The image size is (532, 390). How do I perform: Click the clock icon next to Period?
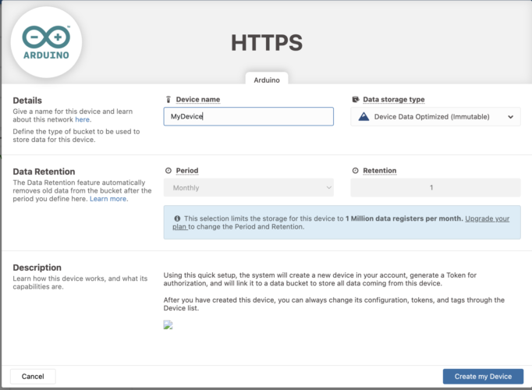168,171
